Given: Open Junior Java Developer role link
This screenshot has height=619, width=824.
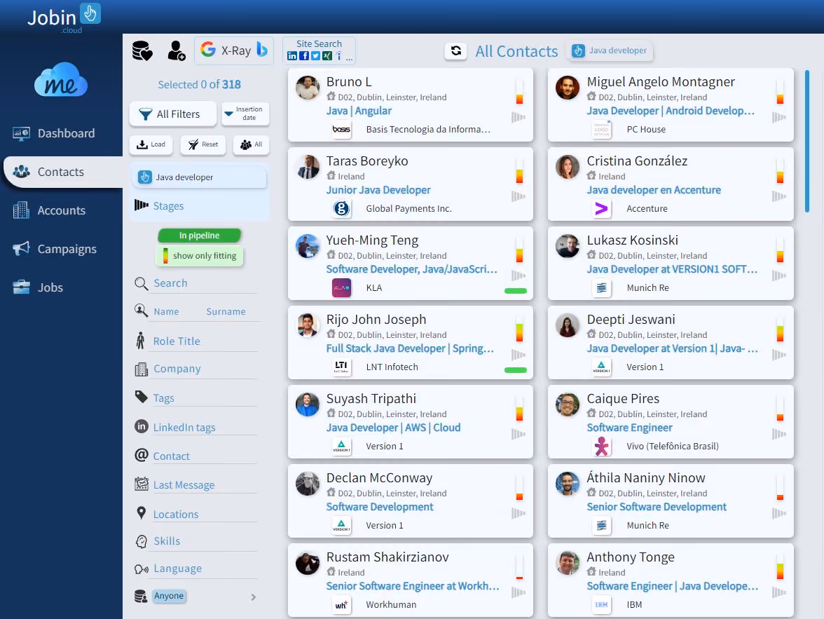Looking at the screenshot, I should [x=378, y=190].
